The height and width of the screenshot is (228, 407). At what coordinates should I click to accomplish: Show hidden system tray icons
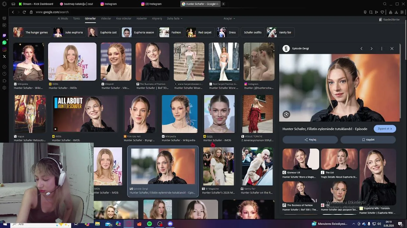(x=354, y=224)
